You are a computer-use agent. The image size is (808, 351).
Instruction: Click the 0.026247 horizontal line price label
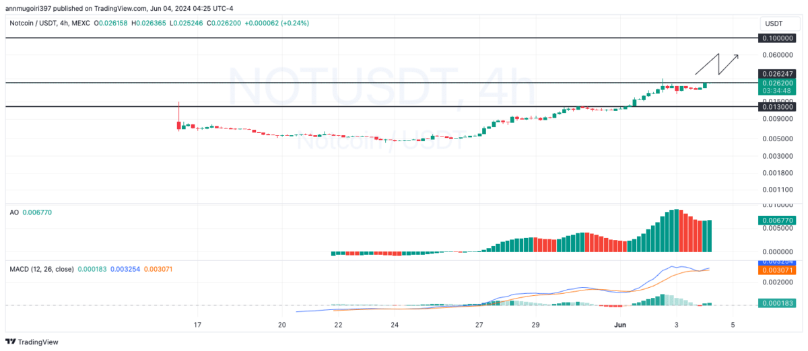point(776,74)
